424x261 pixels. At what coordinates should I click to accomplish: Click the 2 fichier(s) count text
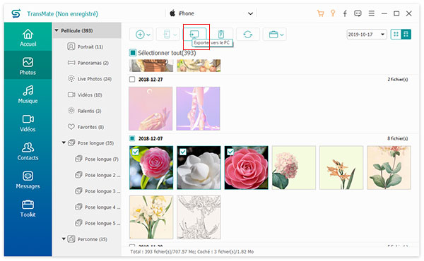click(x=397, y=79)
